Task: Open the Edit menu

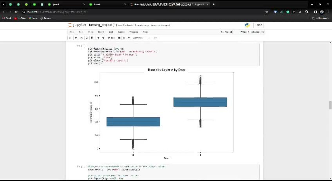Action: click(x=81, y=32)
